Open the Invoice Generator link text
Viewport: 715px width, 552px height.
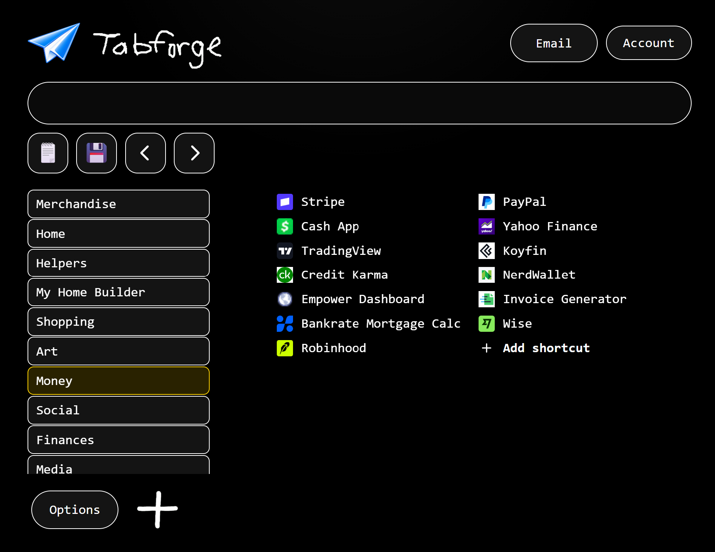coord(565,299)
